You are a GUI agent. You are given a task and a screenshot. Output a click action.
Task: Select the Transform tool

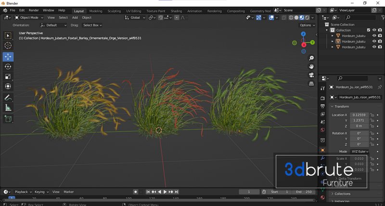click(x=8, y=86)
